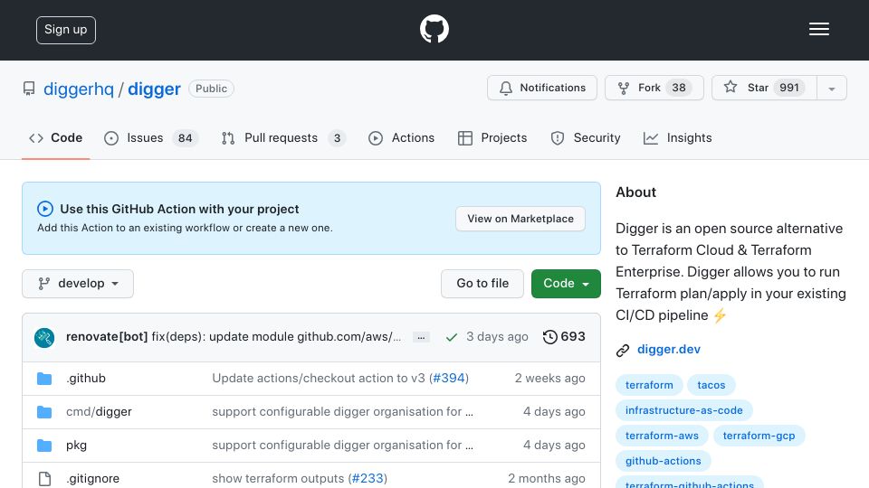869x488 pixels.
Task: Click View on Marketplace
Action: pos(520,219)
